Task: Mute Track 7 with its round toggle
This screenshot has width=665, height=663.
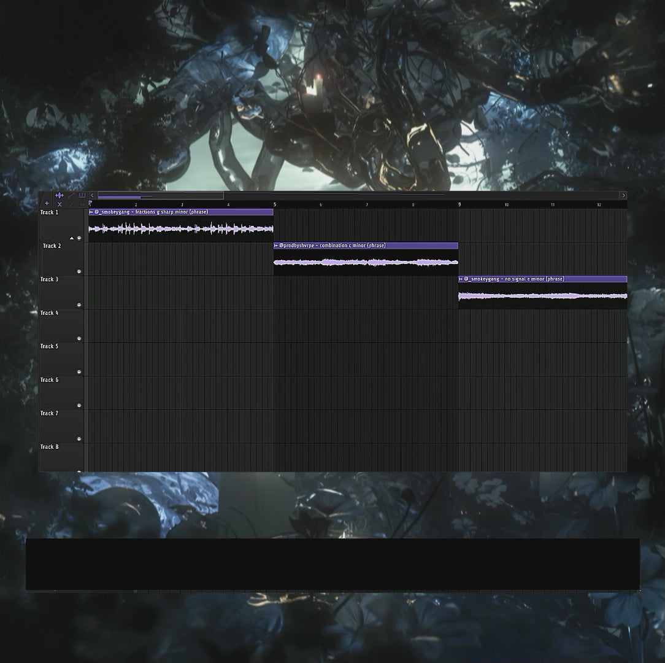Action: (79, 440)
